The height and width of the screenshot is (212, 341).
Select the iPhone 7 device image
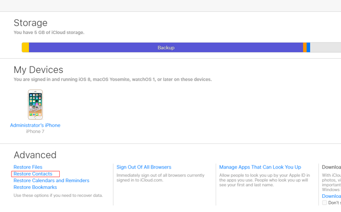pyautogui.click(x=35, y=105)
